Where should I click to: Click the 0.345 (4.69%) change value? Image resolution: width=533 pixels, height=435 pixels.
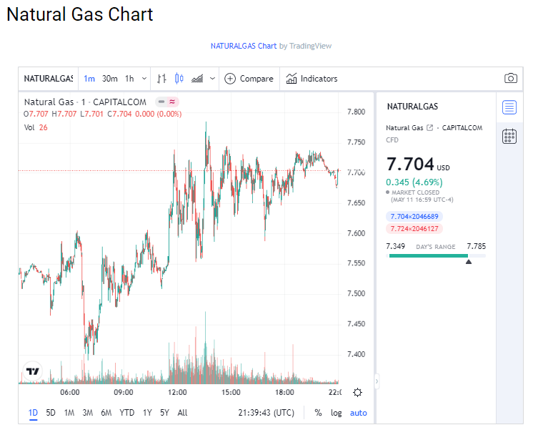coord(414,182)
